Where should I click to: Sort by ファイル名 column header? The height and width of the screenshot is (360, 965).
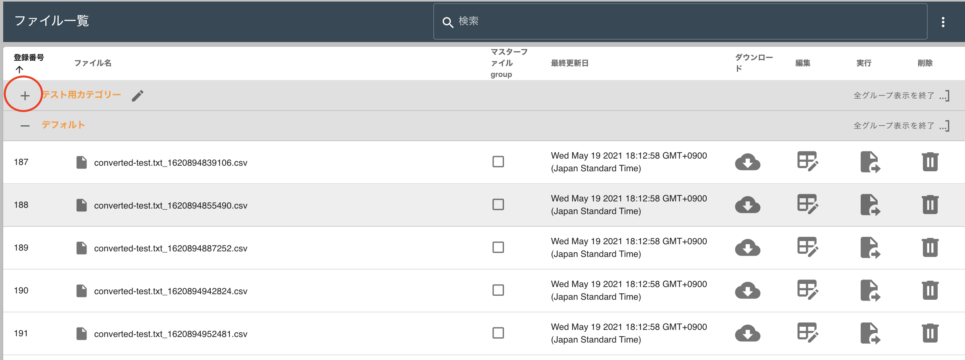click(93, 63)
